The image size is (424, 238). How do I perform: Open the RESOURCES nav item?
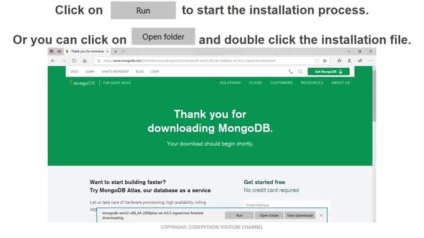312,83
